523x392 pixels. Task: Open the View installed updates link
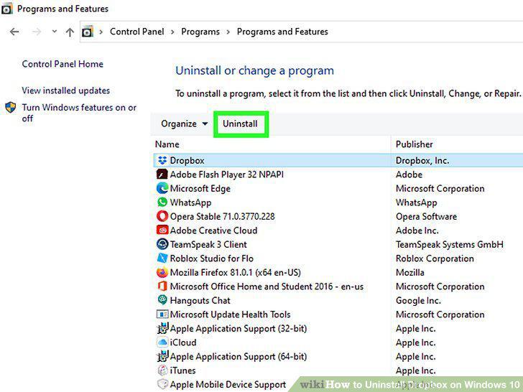(65, 90)
